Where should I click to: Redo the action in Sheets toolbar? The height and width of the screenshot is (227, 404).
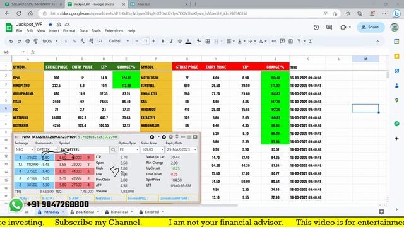tap(19, 41)
